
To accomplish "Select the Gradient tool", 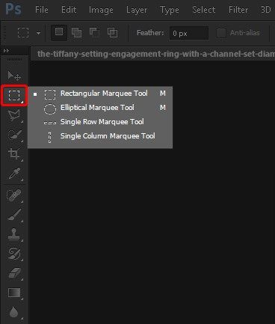I will (14, 293).
